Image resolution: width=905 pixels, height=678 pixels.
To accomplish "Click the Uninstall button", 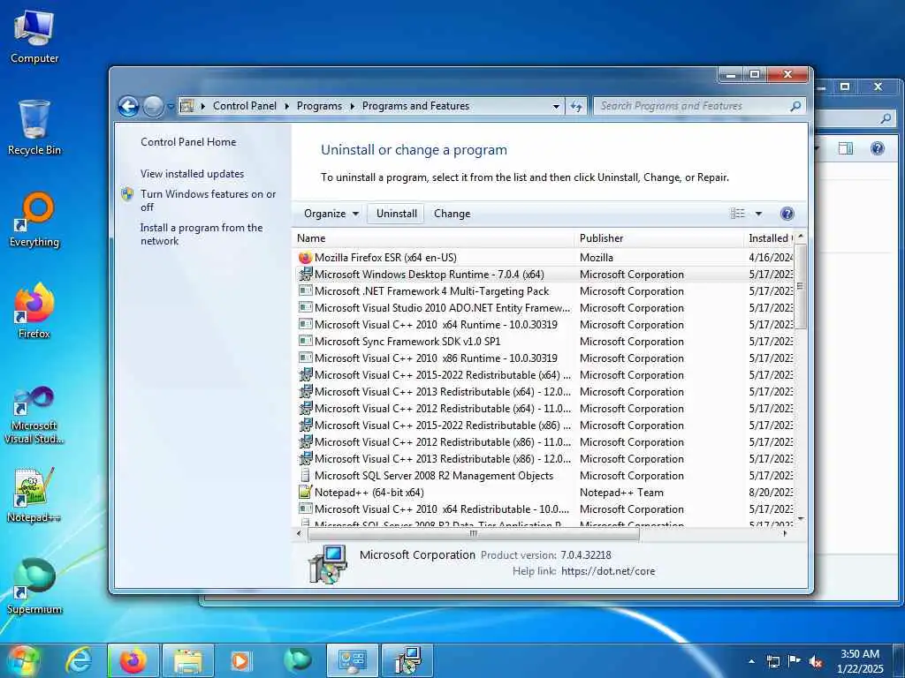I will [x=397, y=214].
